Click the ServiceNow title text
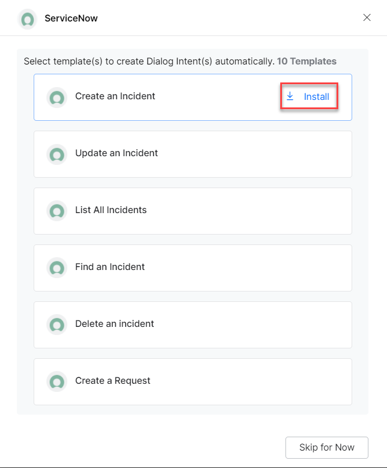The width and height of the screenshot is (387, 468). tap(71, 18)
